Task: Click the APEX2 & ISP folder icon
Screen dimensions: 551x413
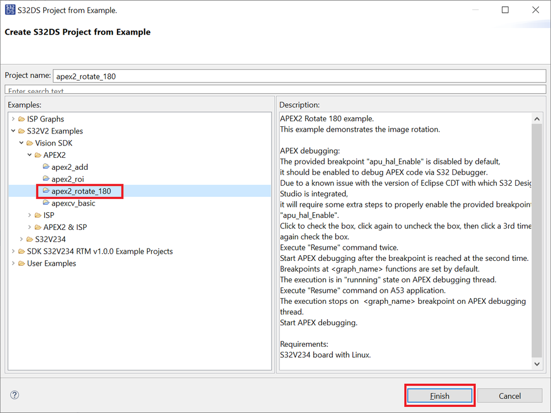Action: (38, 227)
